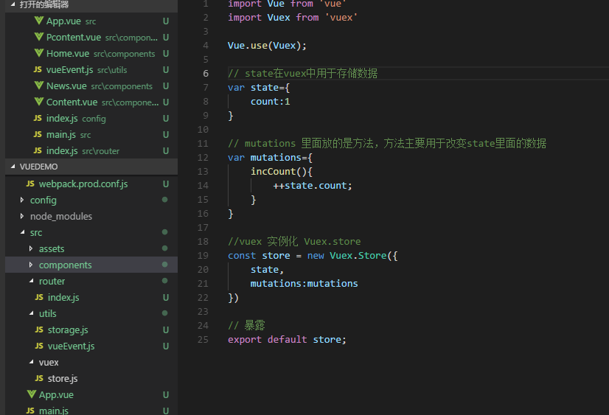This screenshot has height=415, width=609.
Task: Expand the node_modules folder
Action: coord(22,216)
